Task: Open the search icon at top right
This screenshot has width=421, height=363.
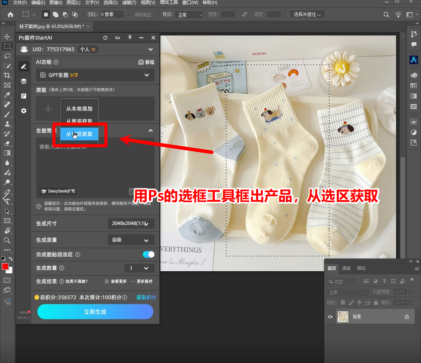Action: [x=386, y=15]
